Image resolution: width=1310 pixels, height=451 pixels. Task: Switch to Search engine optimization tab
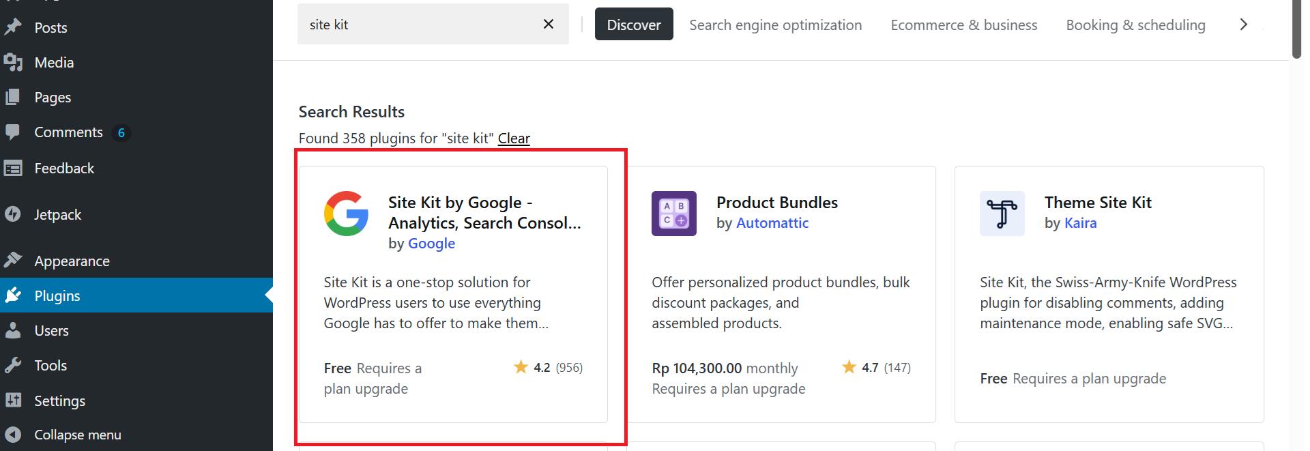click(775, 25)
